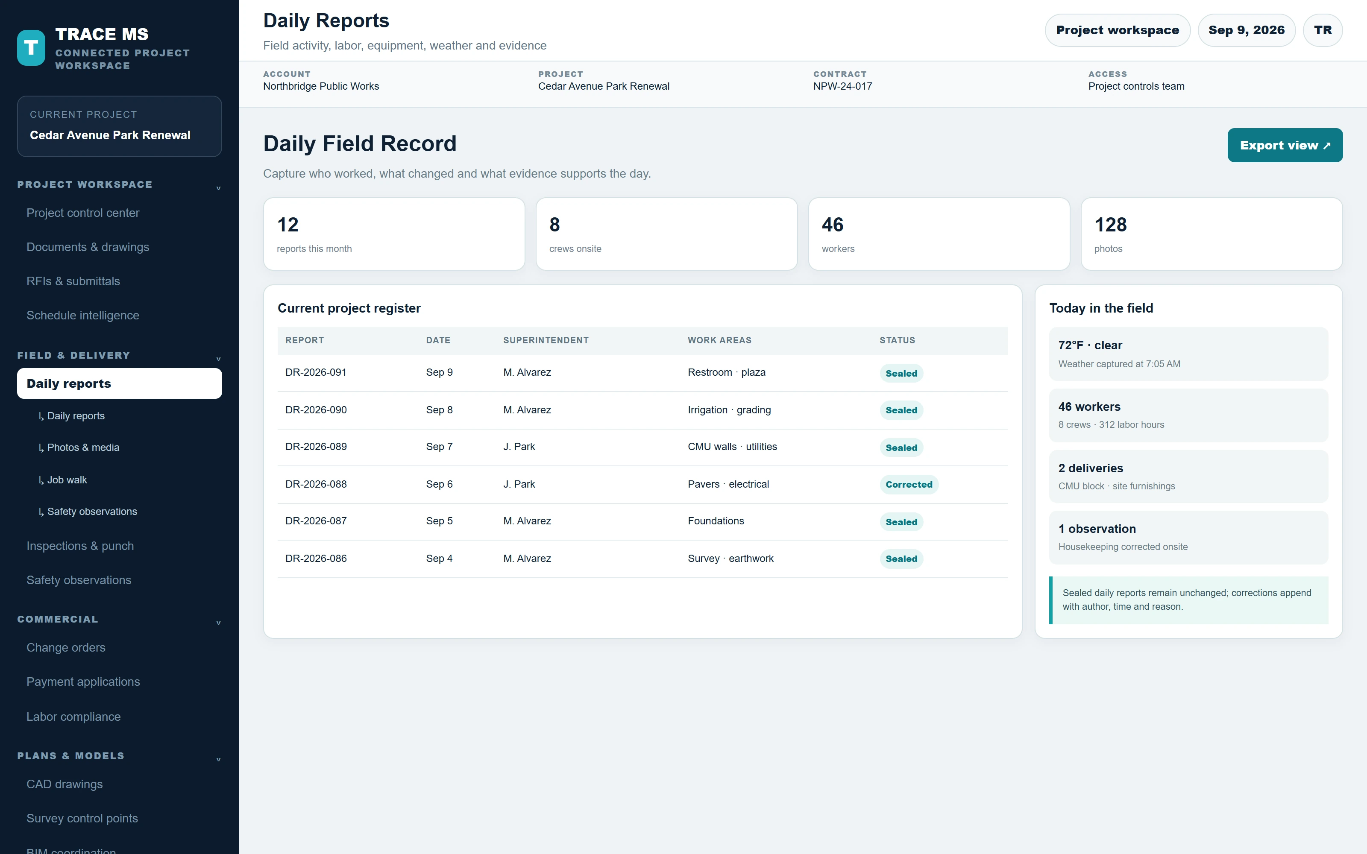Click CMU walls · utilities cell

(732, 447)
